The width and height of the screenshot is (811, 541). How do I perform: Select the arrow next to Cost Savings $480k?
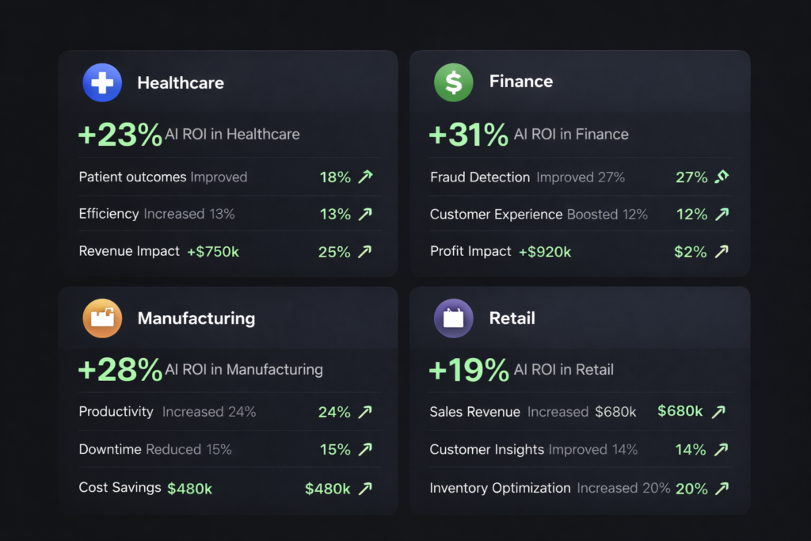coord(367,486)
